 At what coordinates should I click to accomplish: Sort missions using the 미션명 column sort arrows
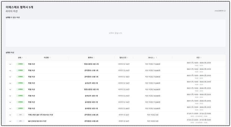(x=50, y=57)
